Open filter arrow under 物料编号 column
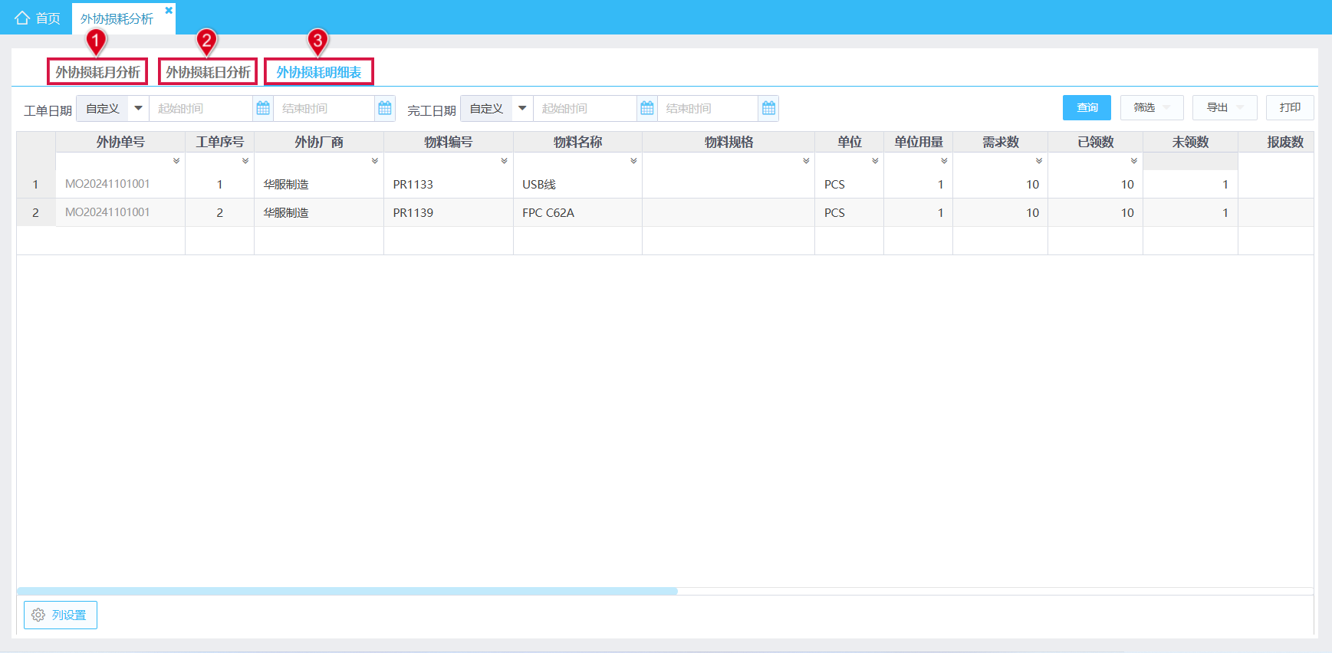1332x653 pixels. click(505, 161)
